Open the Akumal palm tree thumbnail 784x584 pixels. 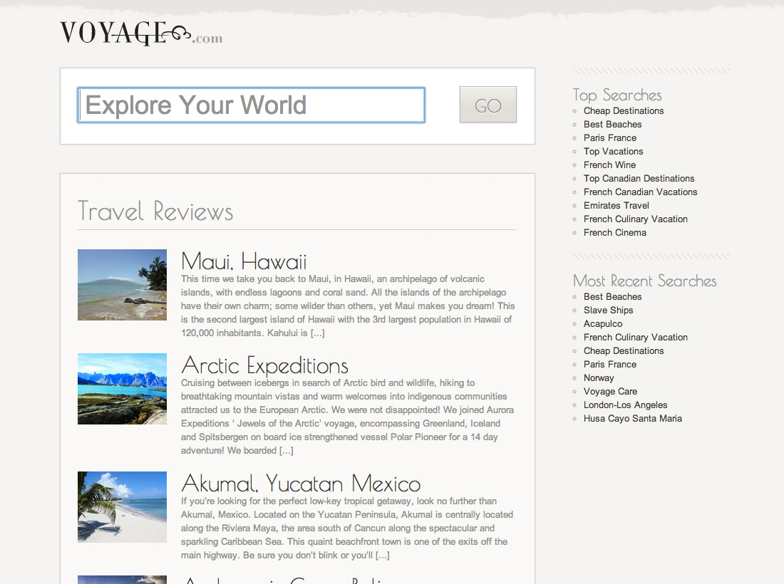122,507
